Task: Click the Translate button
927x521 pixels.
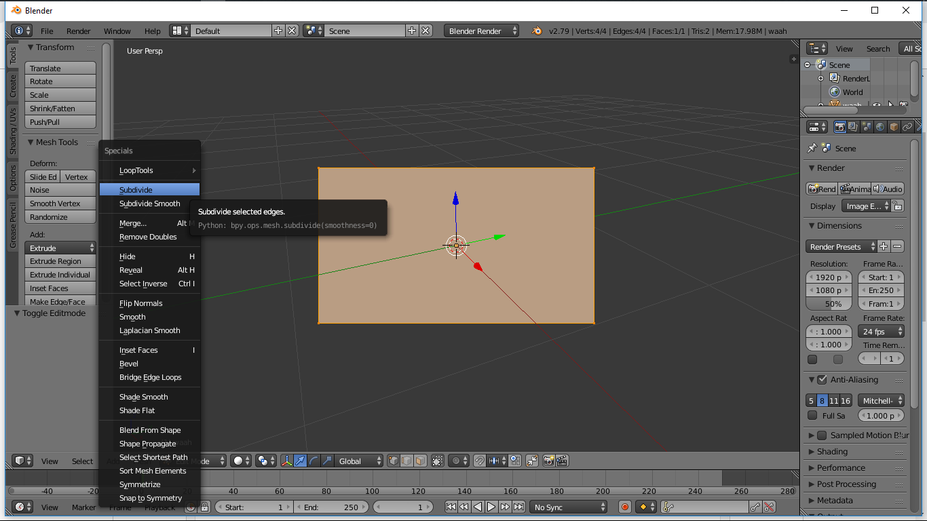Action: click(x=60, y=68)
